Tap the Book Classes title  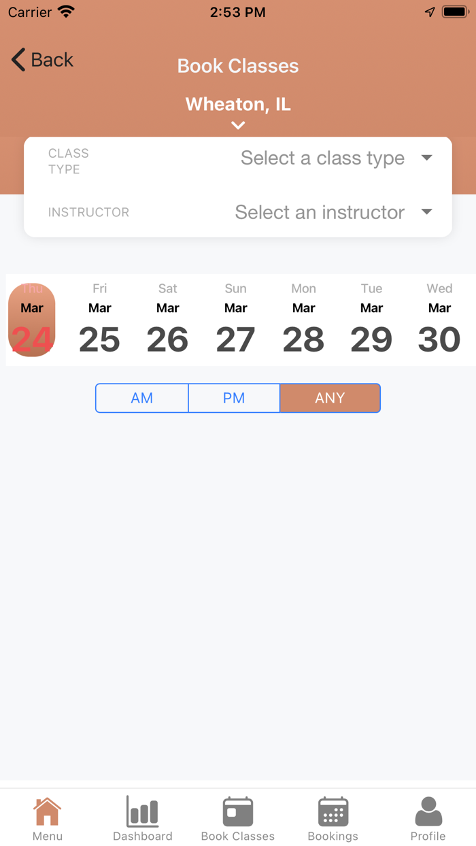(237, 66)
